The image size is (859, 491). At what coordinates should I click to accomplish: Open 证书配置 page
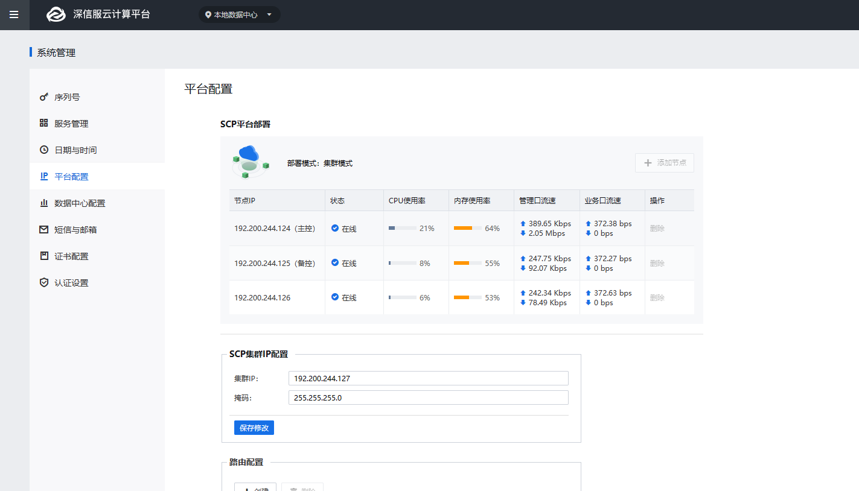click(x=97, y=256)
